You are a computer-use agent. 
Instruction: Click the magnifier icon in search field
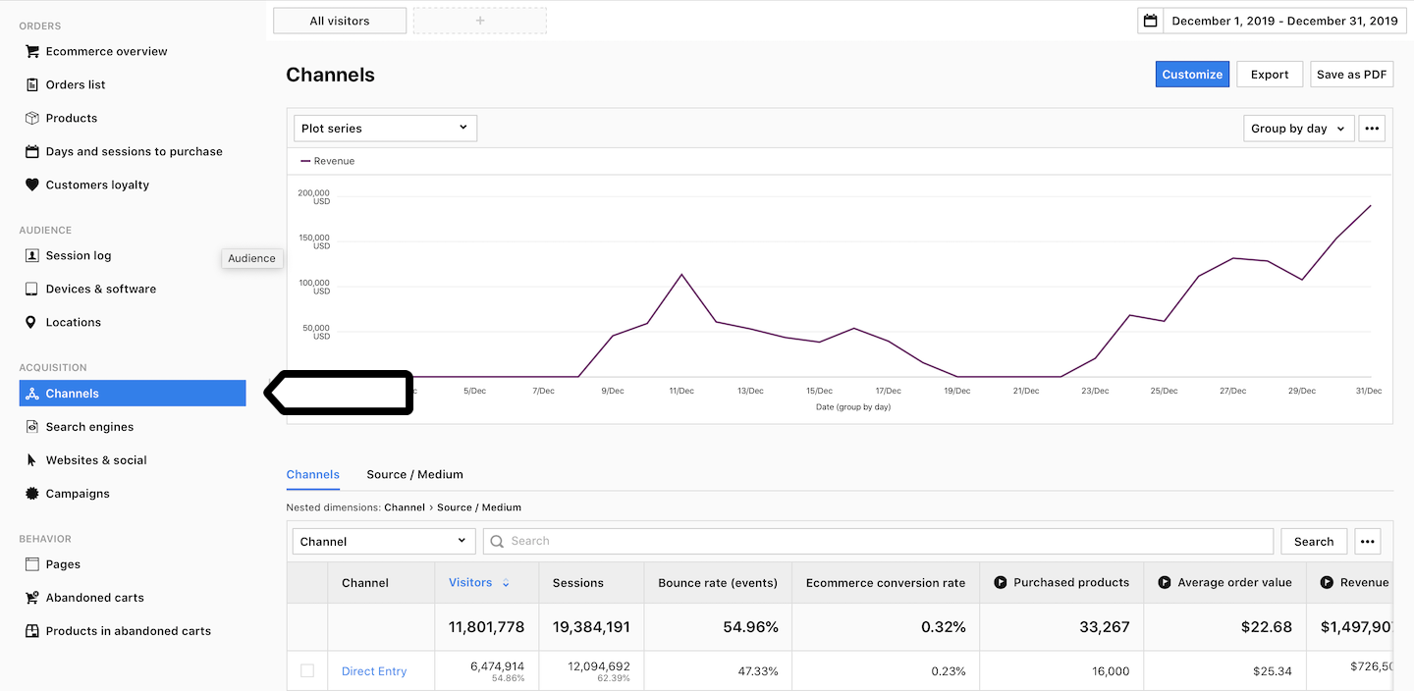pyautogui.click(x=497, y=541)
